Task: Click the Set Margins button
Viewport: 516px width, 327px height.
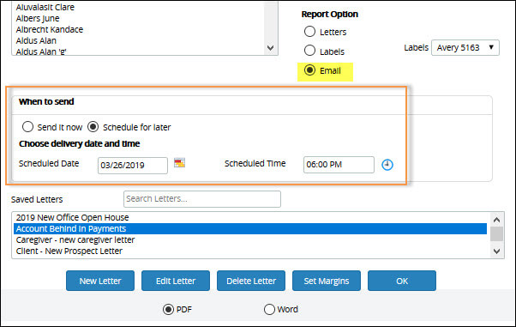Action: tap(327, 281)
